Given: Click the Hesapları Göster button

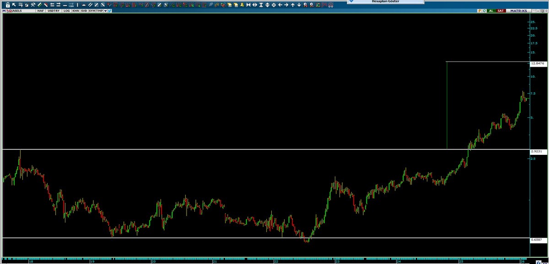Looking at the screenshot, I should [x=386, y=1].
